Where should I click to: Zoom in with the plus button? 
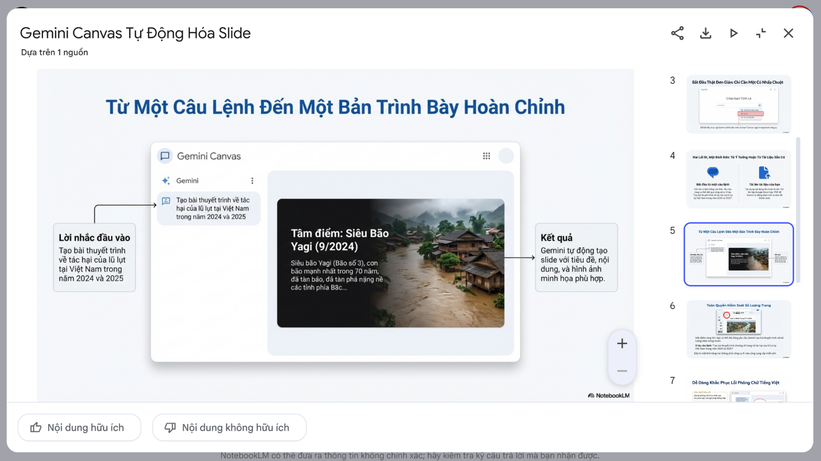622,344
